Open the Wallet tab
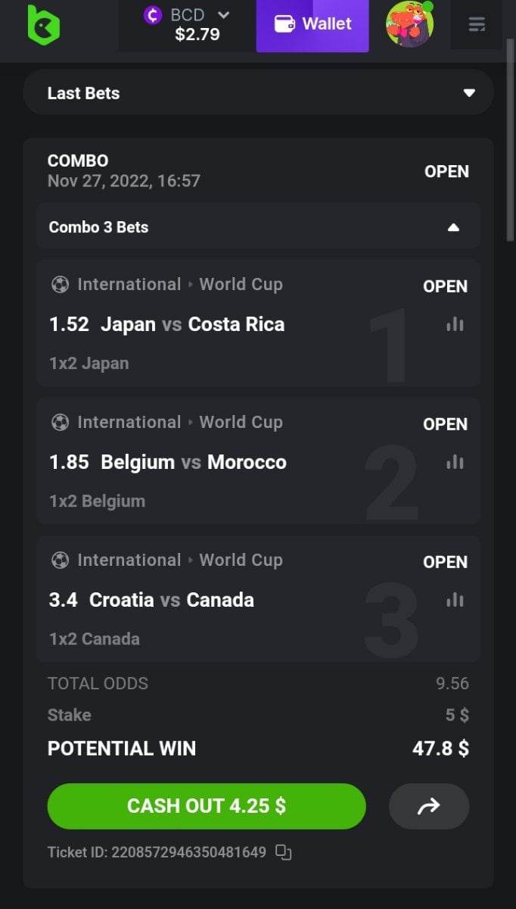The height and width of the screenshot is (909, 516). pos(312,25)
